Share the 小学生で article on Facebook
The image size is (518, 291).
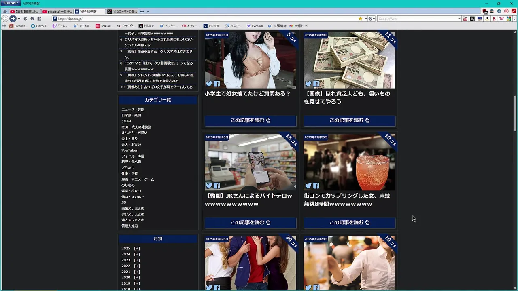point(217,84)
